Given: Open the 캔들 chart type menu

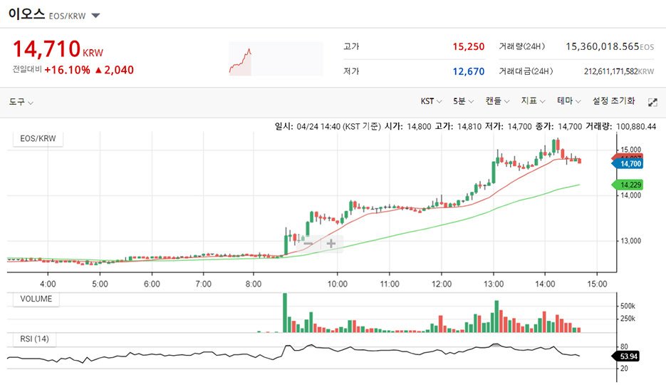Looking at the screenshot, I should pos(497,102).
